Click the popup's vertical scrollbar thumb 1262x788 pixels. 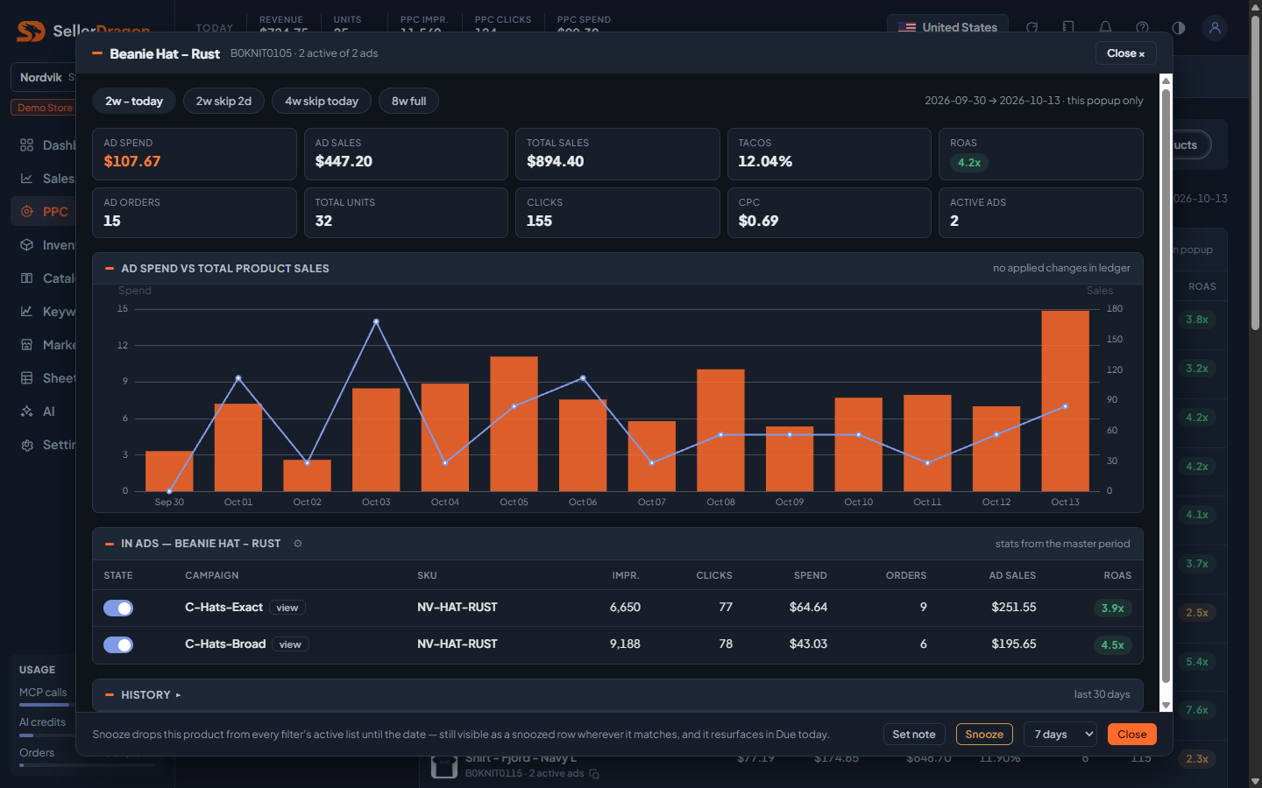(x=1166, y=386)
